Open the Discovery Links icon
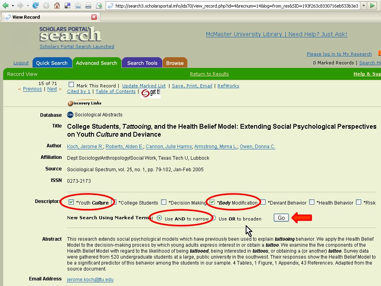This screenshot has width=381, height=286. click(x=84, y=103)
